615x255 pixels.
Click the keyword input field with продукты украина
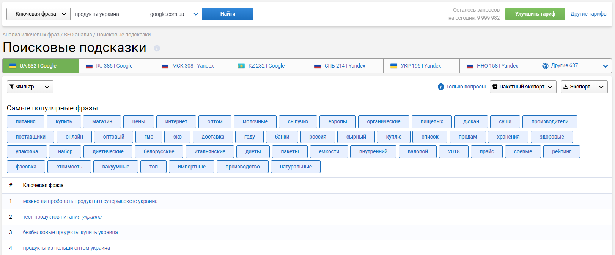click(x=109, y=14)
